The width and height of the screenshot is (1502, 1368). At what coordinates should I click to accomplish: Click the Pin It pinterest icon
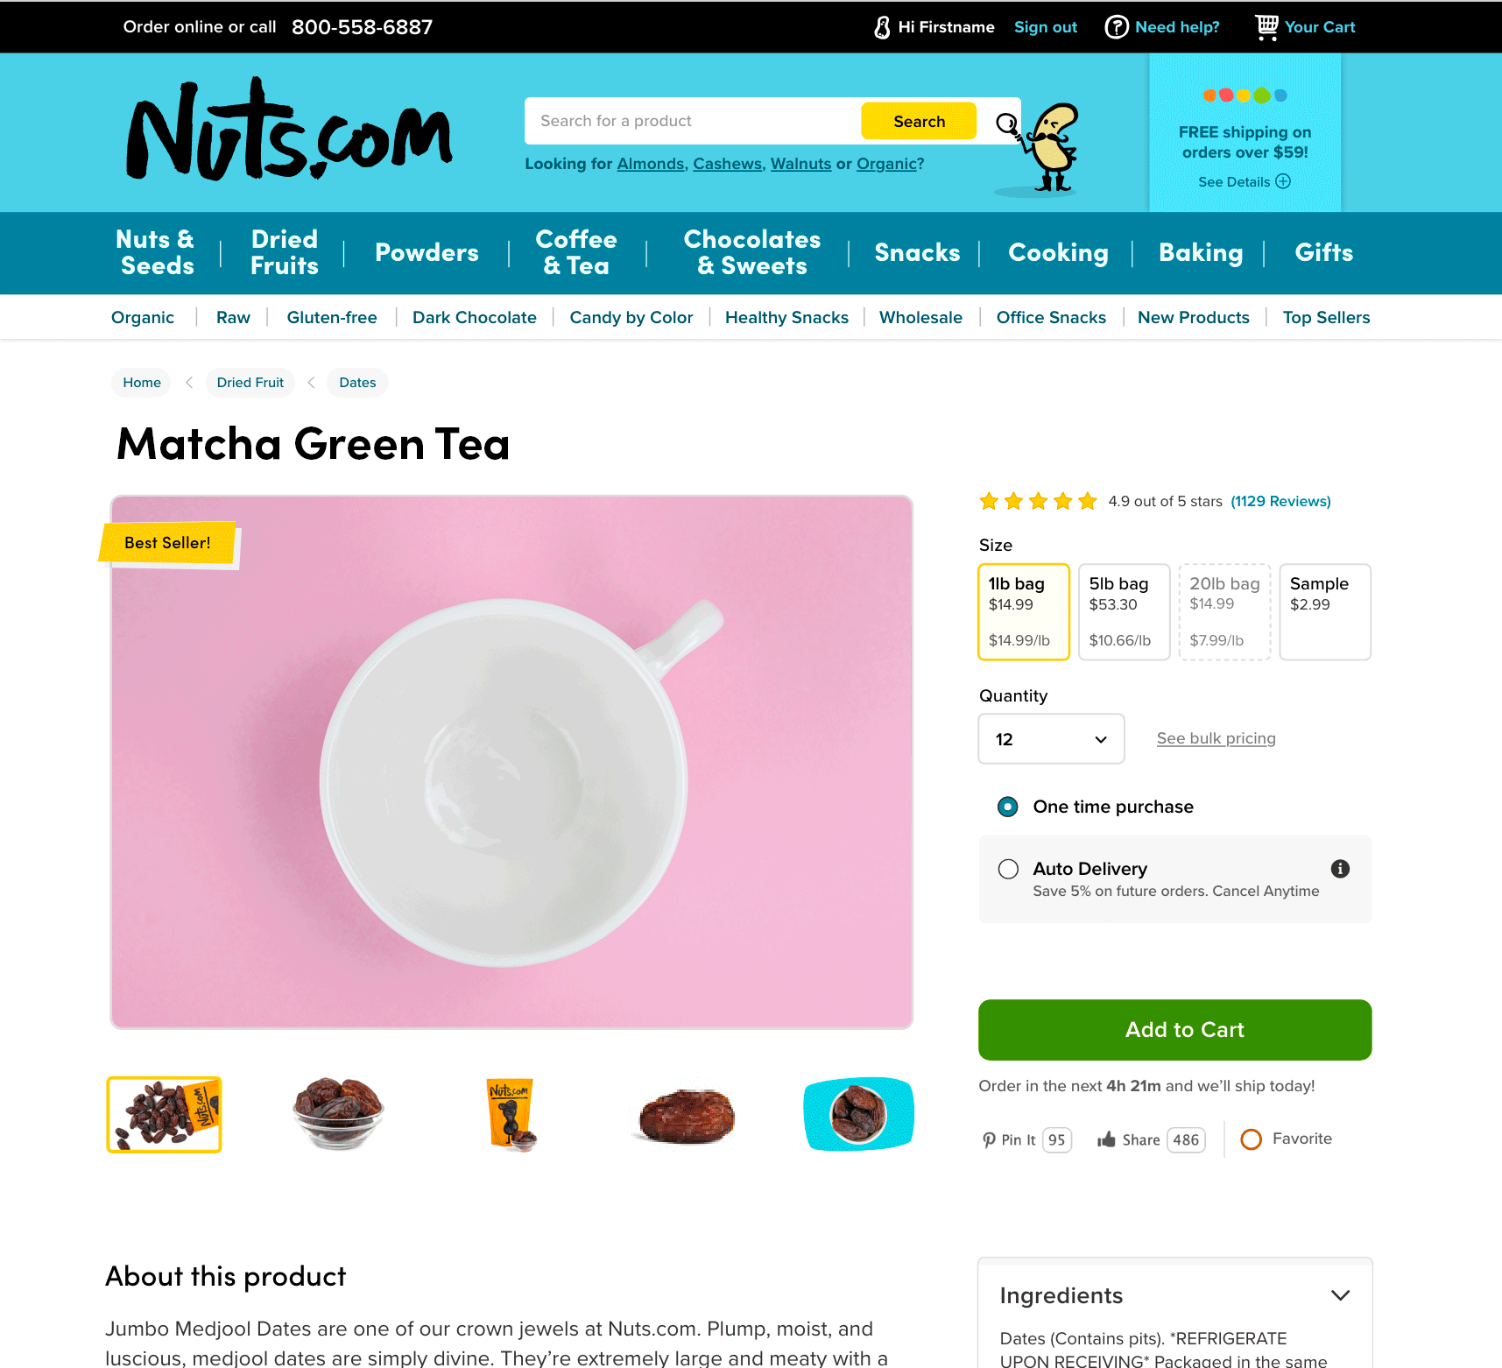(989, 1139)
